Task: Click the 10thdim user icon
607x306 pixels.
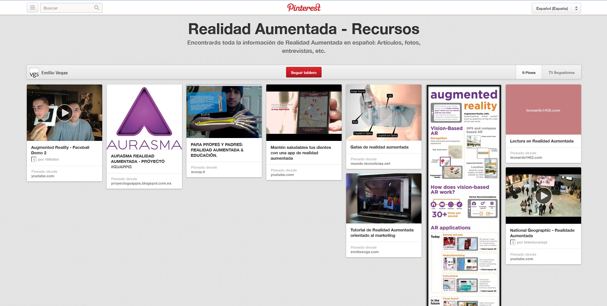Action: click(34, 159)
